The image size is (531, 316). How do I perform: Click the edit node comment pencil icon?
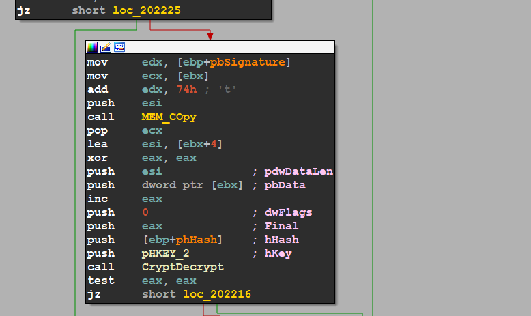106,47
